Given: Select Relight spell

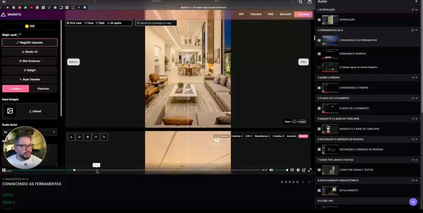Looking at the screenshot, I should (x=30, y=70).
